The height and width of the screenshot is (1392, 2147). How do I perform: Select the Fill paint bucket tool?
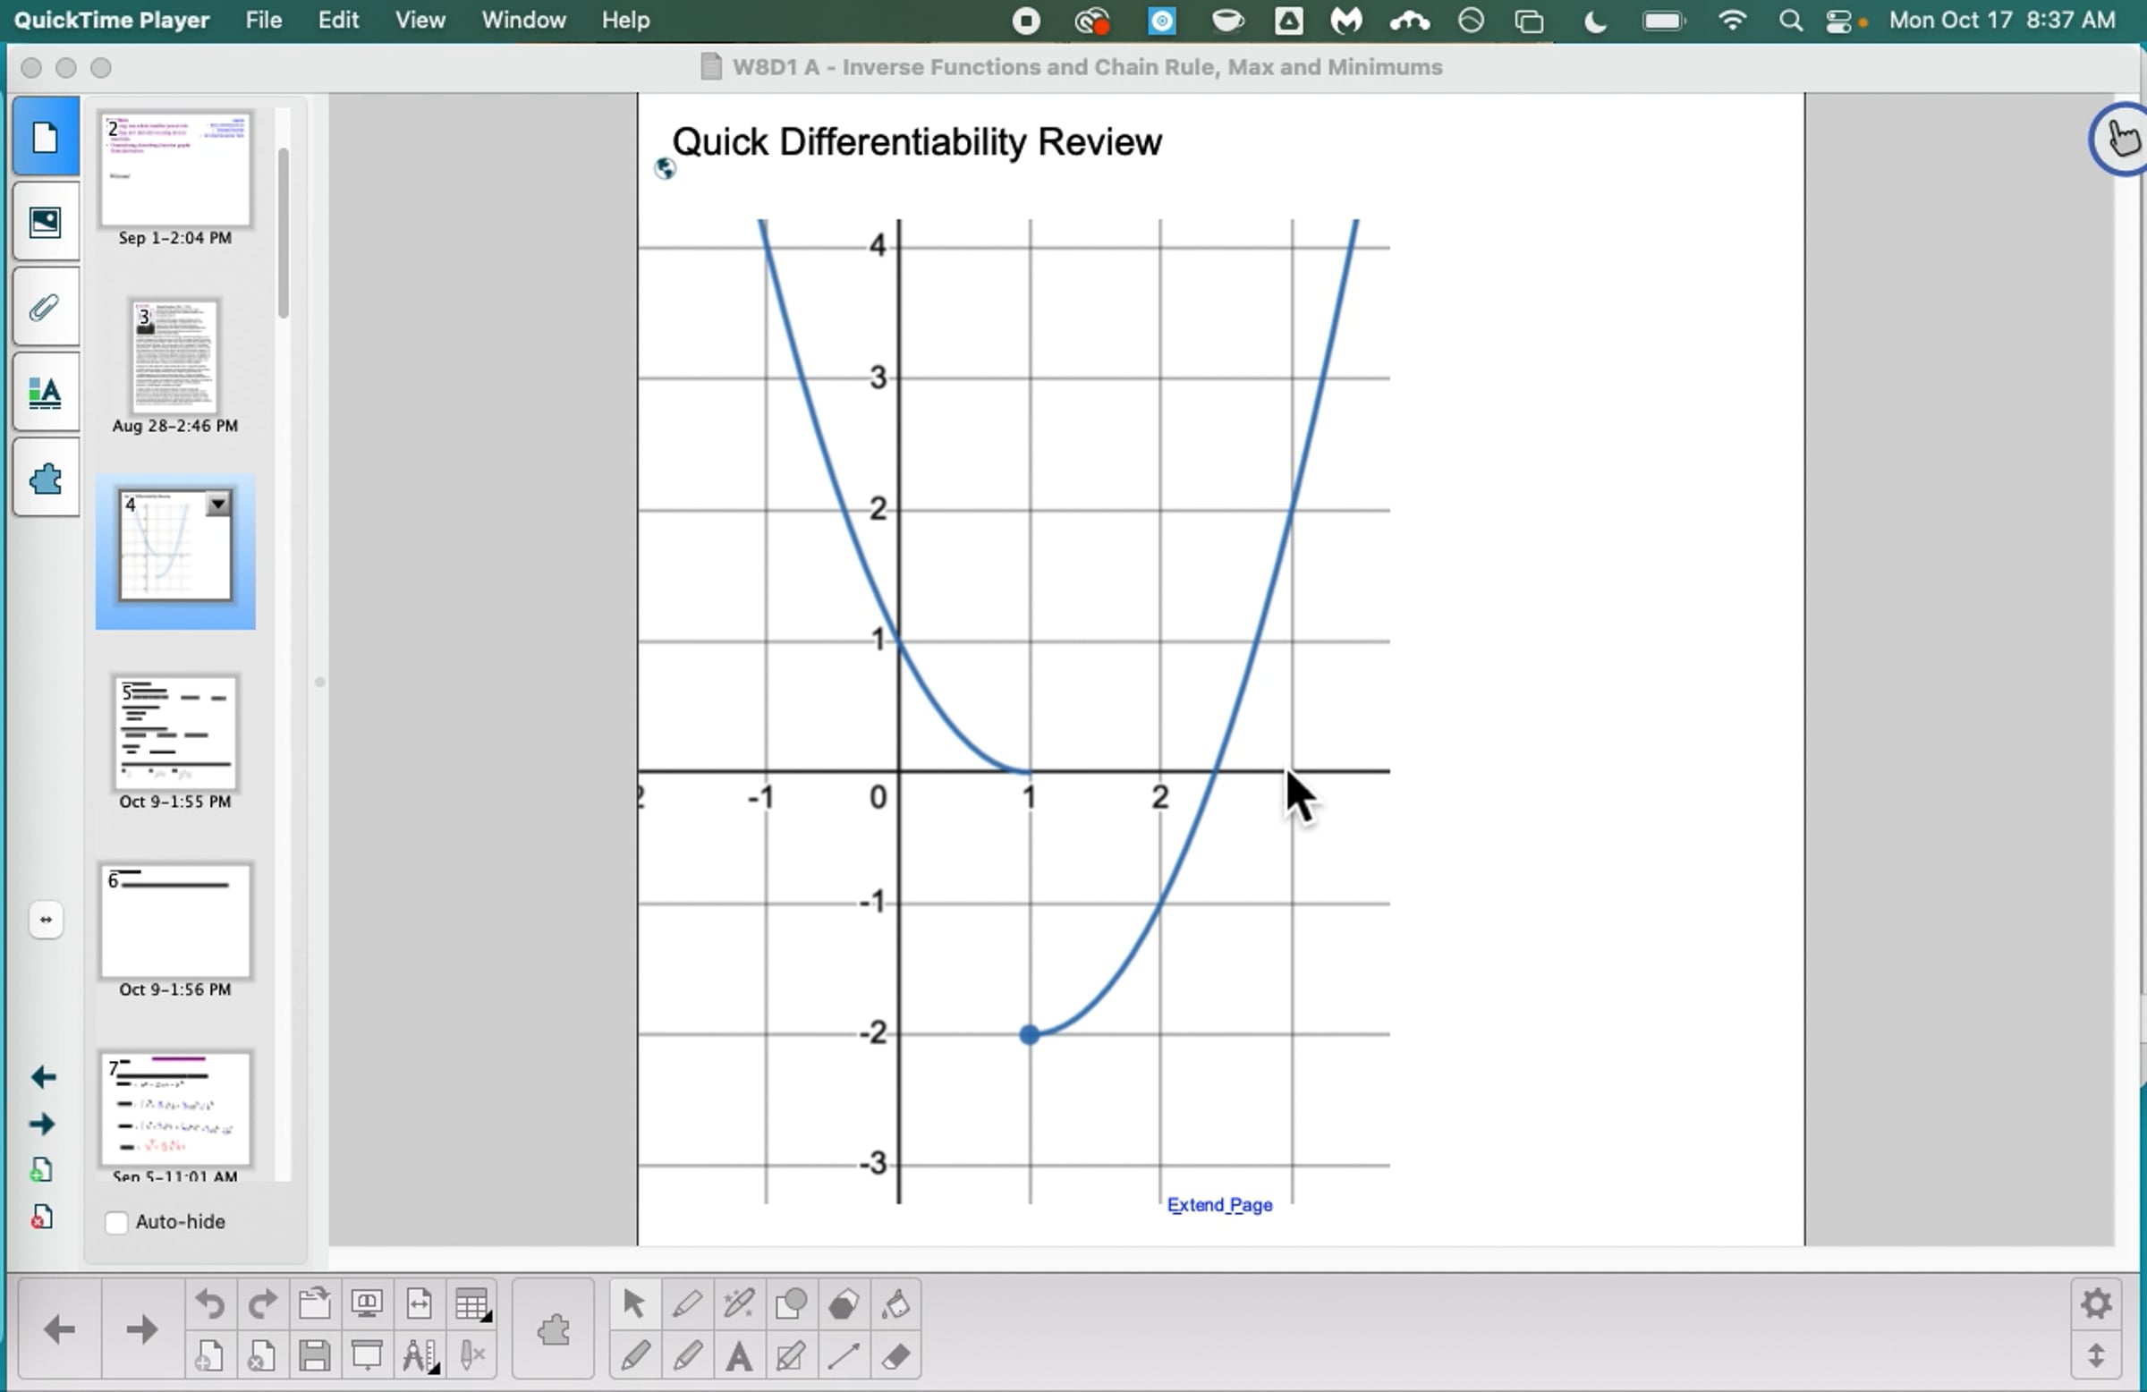pos(895,1303)
